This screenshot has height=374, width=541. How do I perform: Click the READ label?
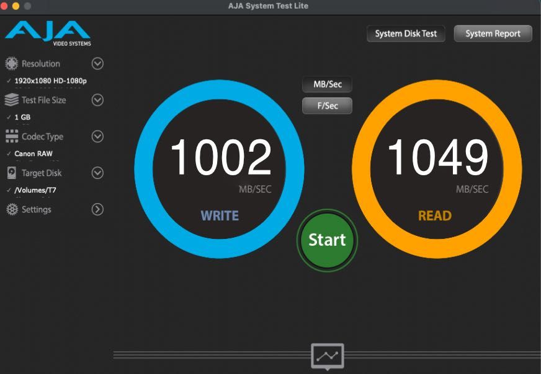(435, 215)
